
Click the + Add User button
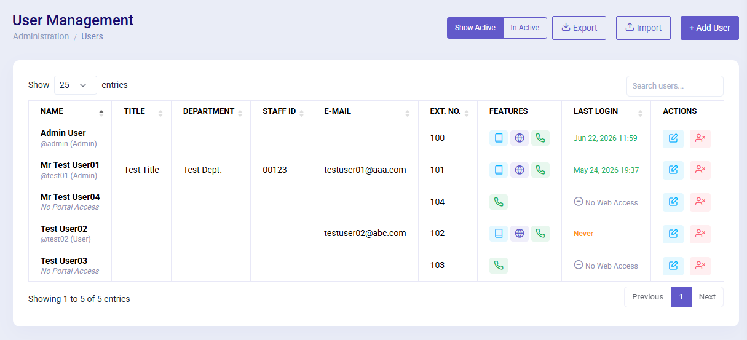(x=709, y=28)
